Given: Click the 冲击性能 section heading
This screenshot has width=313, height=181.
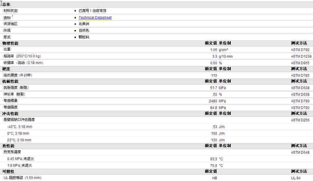Looking at the screenshot, I should coord(10,114).
